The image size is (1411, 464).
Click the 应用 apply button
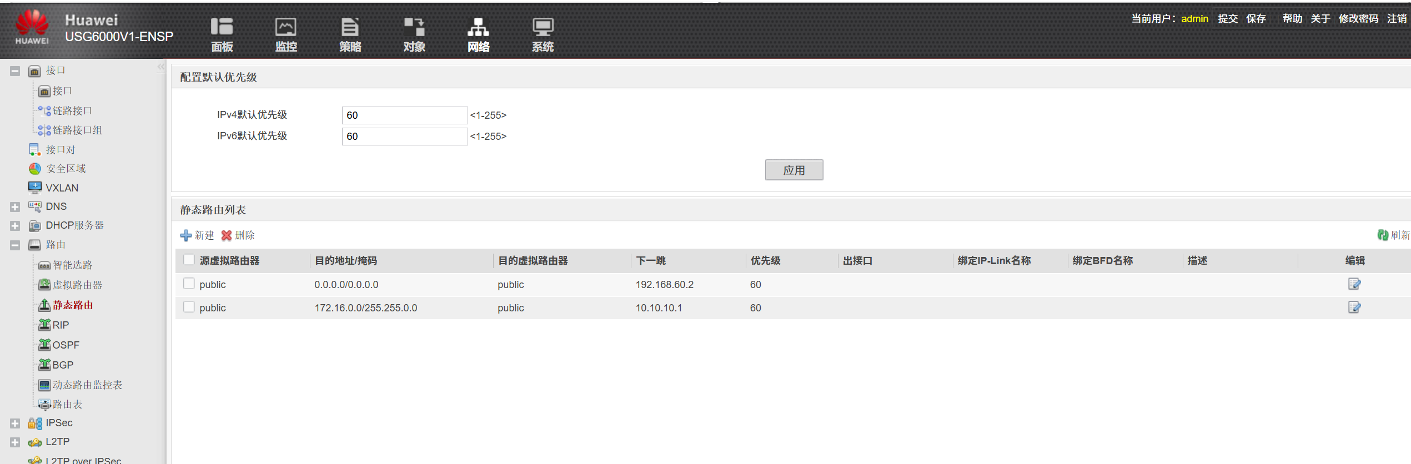click(794, 170)
